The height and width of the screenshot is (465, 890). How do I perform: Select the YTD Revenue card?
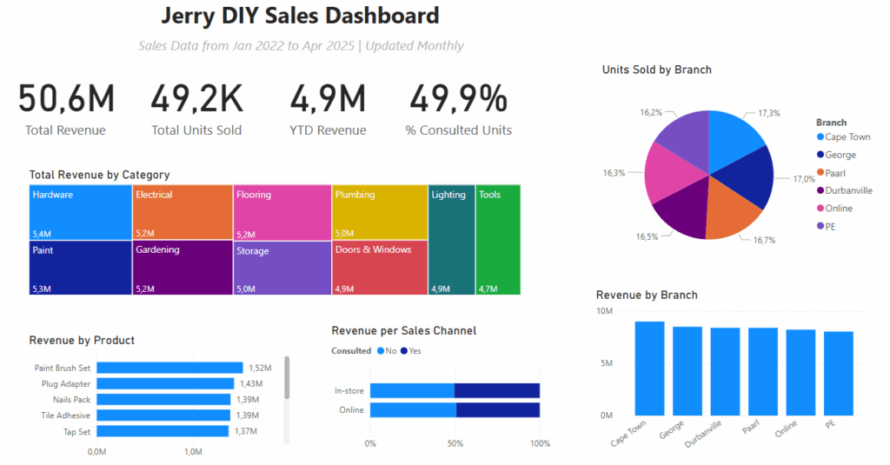(328, 110)
